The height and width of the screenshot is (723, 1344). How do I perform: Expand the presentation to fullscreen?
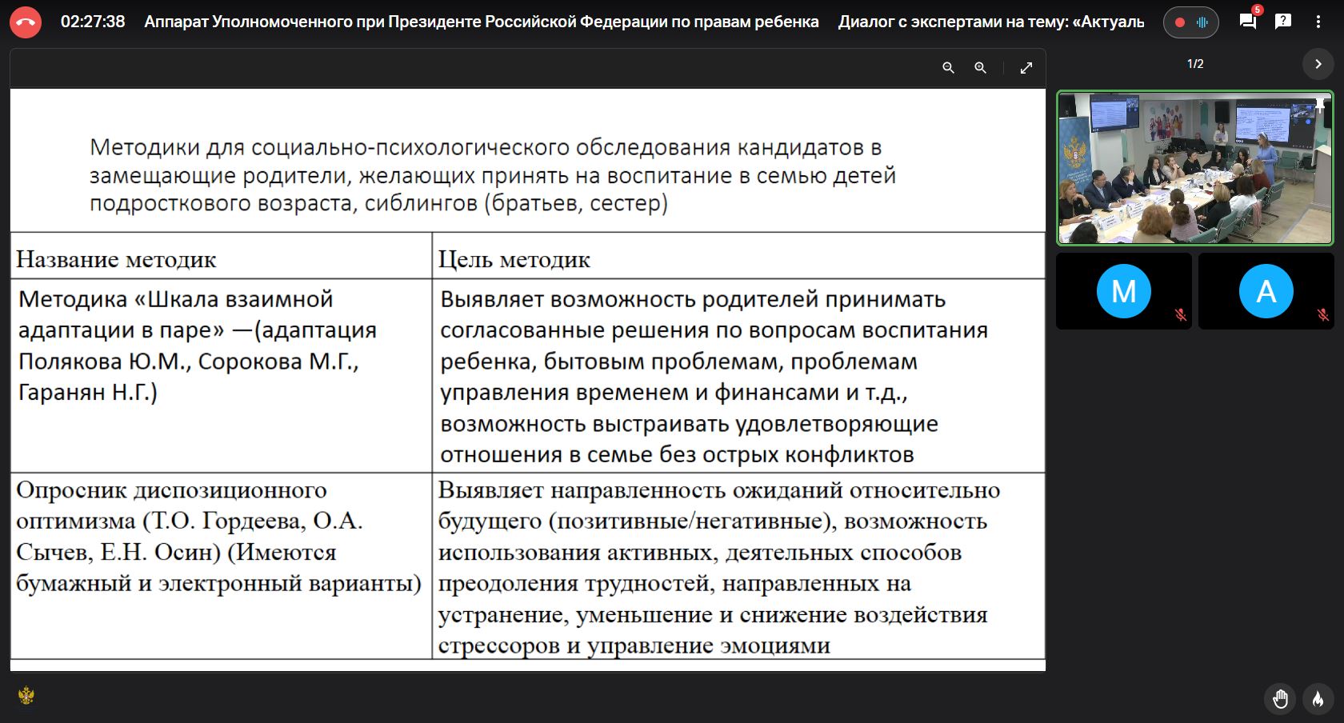(1026, 68)
